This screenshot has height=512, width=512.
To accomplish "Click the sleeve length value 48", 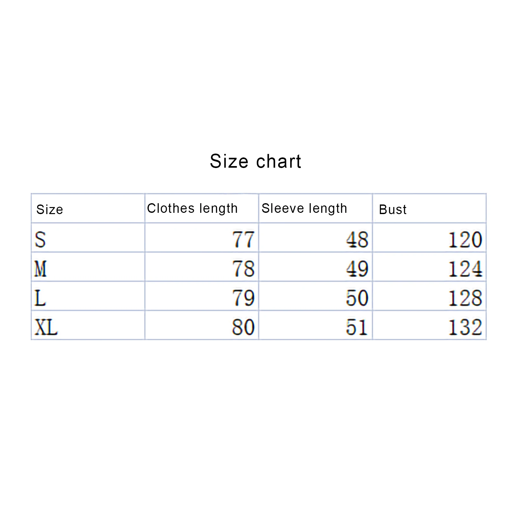I will [x=357, y=239].
